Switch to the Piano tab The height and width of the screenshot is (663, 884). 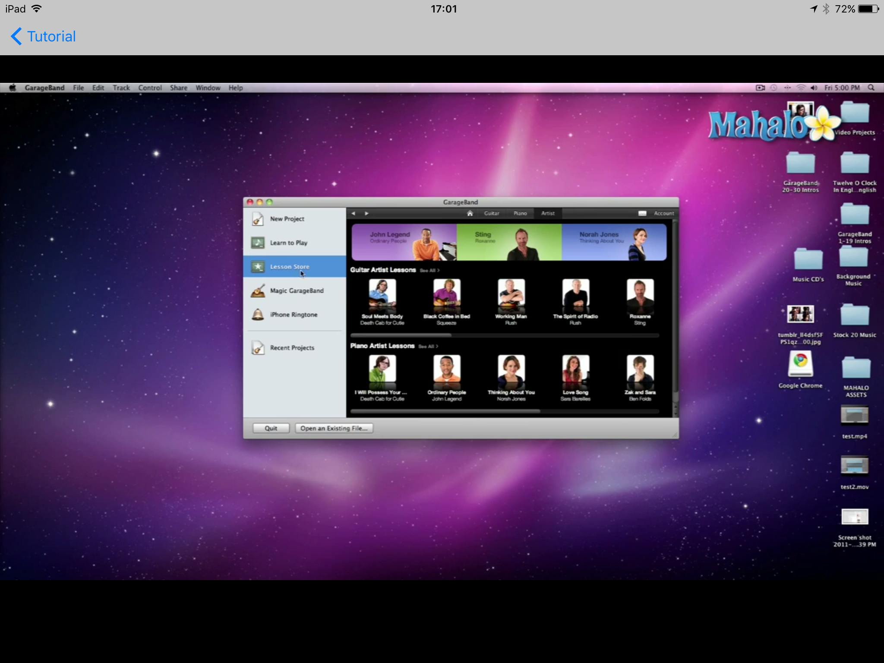coord(520,213)
